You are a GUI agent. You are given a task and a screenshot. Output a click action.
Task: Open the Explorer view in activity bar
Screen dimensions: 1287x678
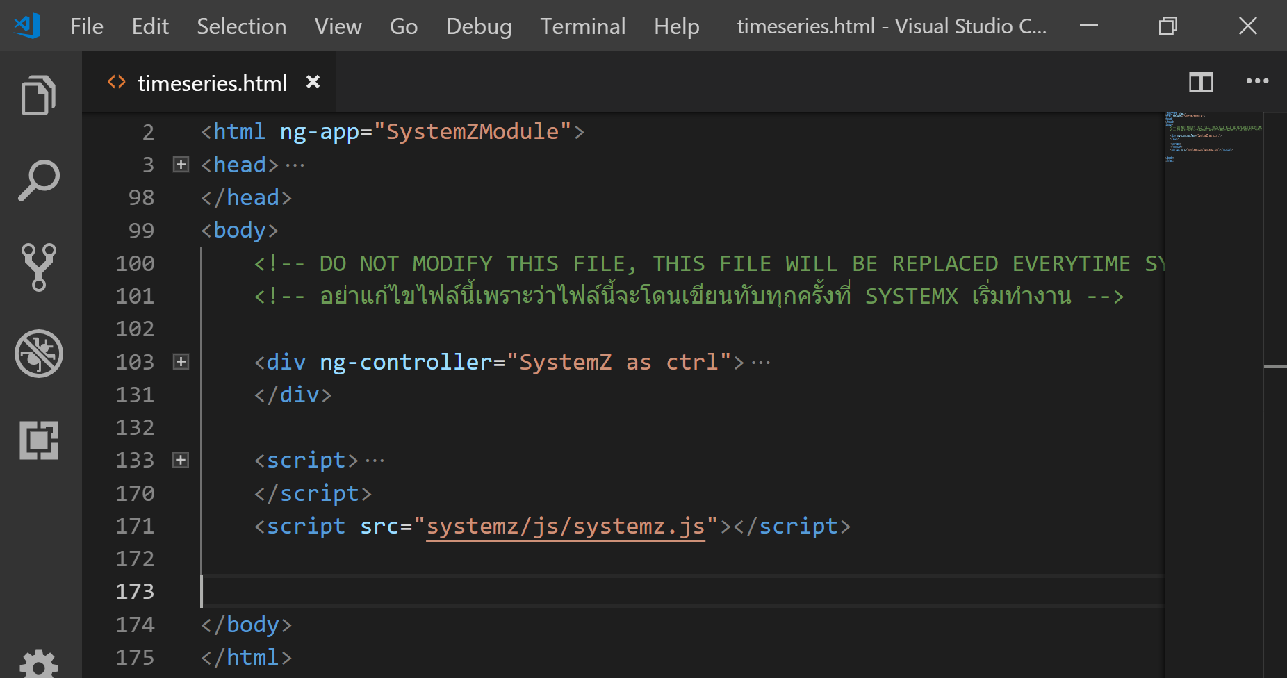point(39,96)
